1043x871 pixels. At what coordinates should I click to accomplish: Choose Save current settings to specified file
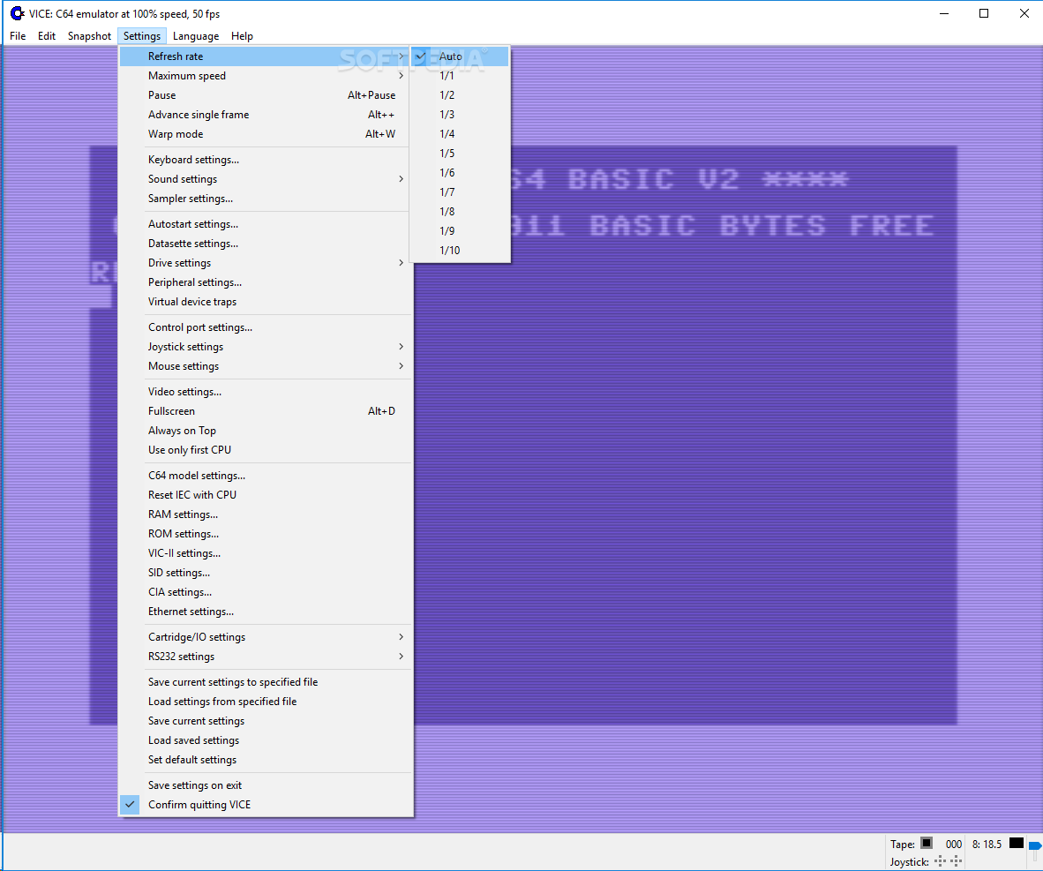point(266,682)
